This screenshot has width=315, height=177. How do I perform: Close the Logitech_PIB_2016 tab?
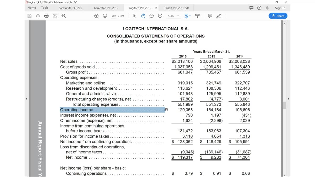156,8
